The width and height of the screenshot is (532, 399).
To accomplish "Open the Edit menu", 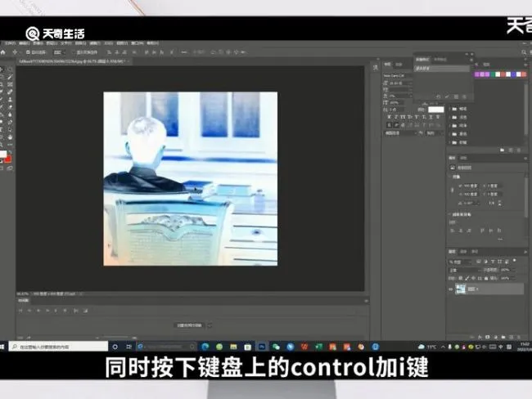I will pyautogui.click(x=24, y=43).
